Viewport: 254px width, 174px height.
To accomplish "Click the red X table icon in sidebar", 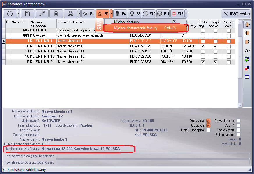I will point(247,68).
